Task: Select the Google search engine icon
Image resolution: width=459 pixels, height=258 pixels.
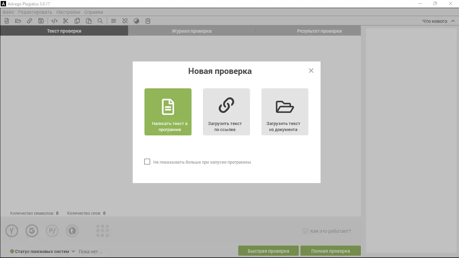Action: [32, 231]
